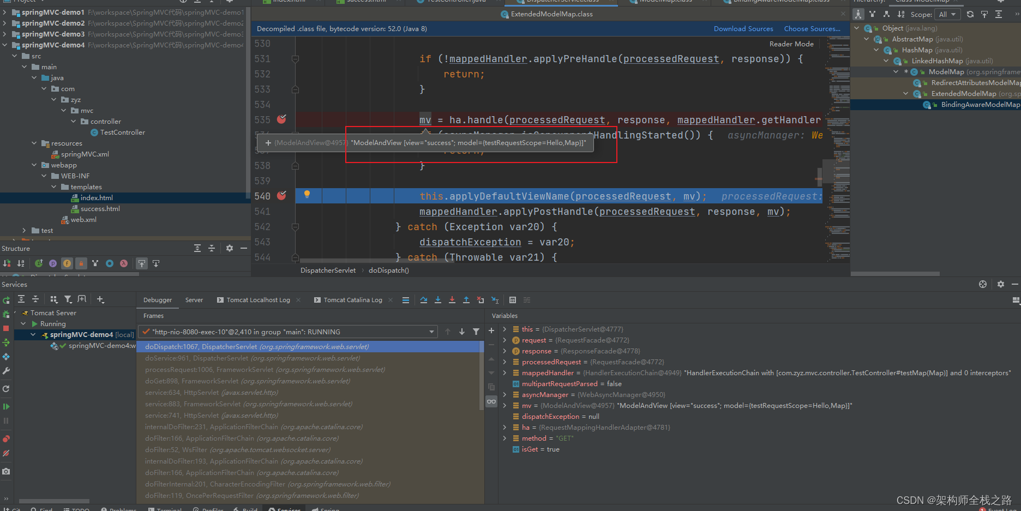This screenshot has height=511, width=1021.
Task: Click Step Over in debugger toolbar
Action: pyautogui.click(x=424, y=300)
